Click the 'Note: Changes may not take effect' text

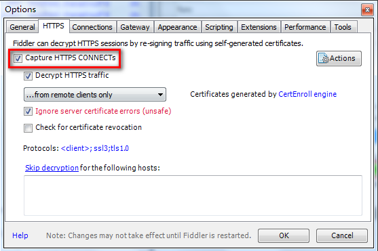(149, 235)
